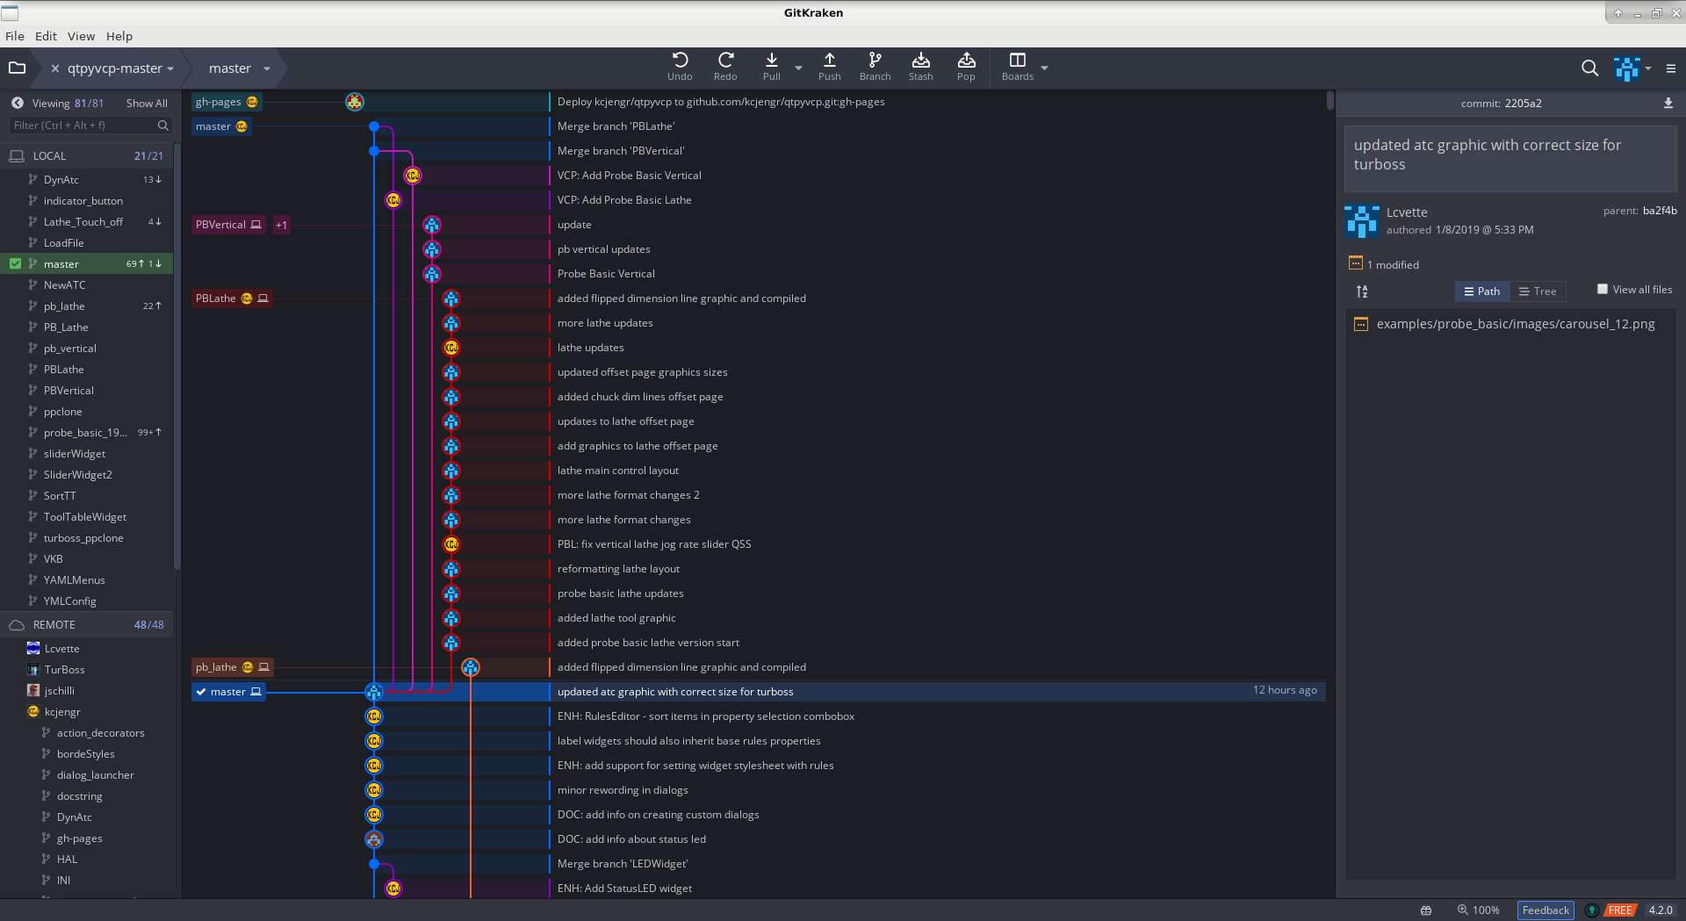1686x921 pixels.
Task: Click the Push toolbar icon
Action: click(829, 66)
